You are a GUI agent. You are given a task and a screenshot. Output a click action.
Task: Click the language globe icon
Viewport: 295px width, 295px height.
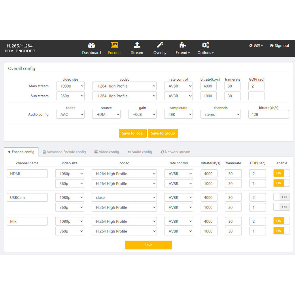coord(251,46)
